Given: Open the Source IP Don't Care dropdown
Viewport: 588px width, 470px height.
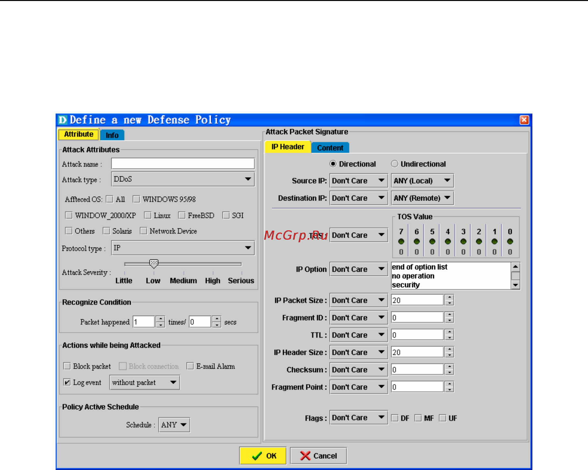Looking at the screenshot, I should pyautogui.click(x=359, y=180).
